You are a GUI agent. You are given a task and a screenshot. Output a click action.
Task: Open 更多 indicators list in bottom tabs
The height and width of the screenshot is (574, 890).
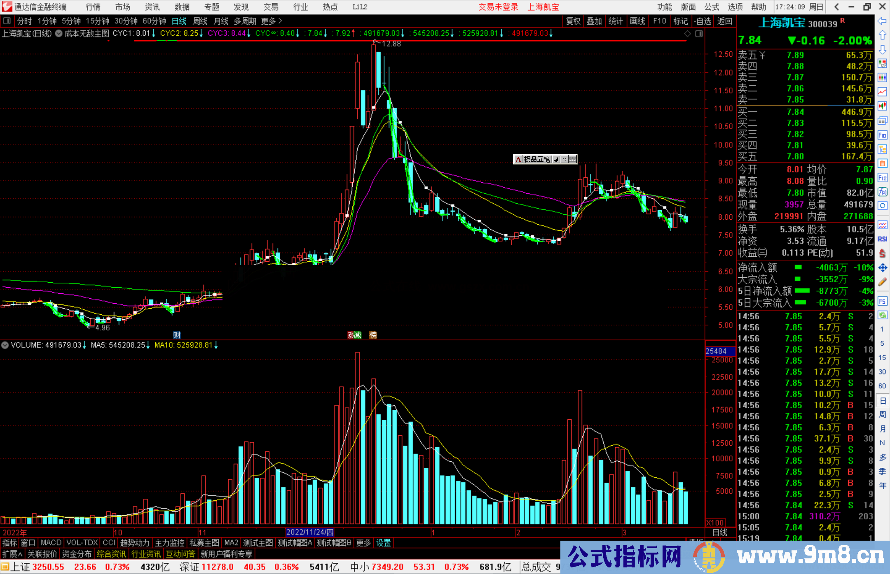(363, 543)
